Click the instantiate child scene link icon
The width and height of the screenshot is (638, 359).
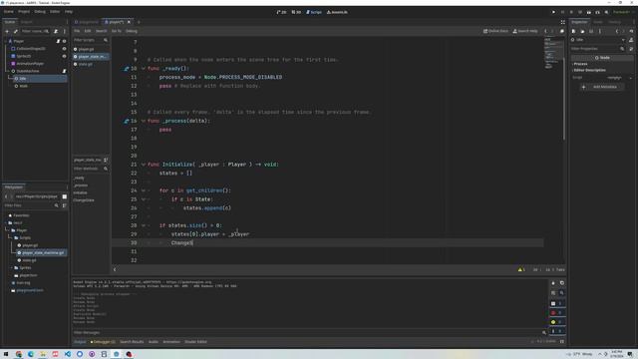16,31
